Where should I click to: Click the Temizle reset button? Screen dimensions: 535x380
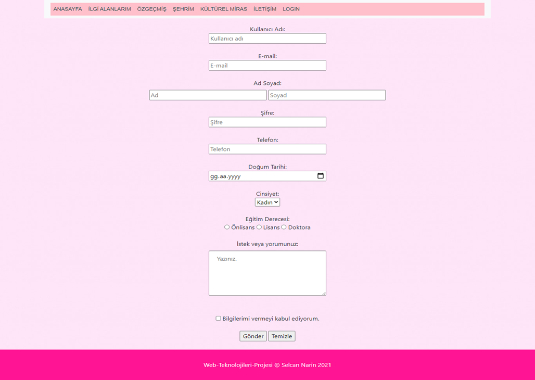(282, 336)
